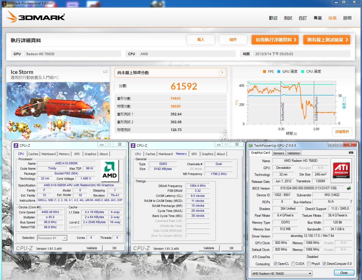Open the 歡迎 tab in 3DMark
Screen dimensions: 362x280
coord(273,18)
